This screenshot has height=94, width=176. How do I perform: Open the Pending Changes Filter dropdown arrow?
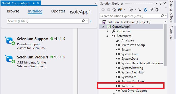[135, 10]
